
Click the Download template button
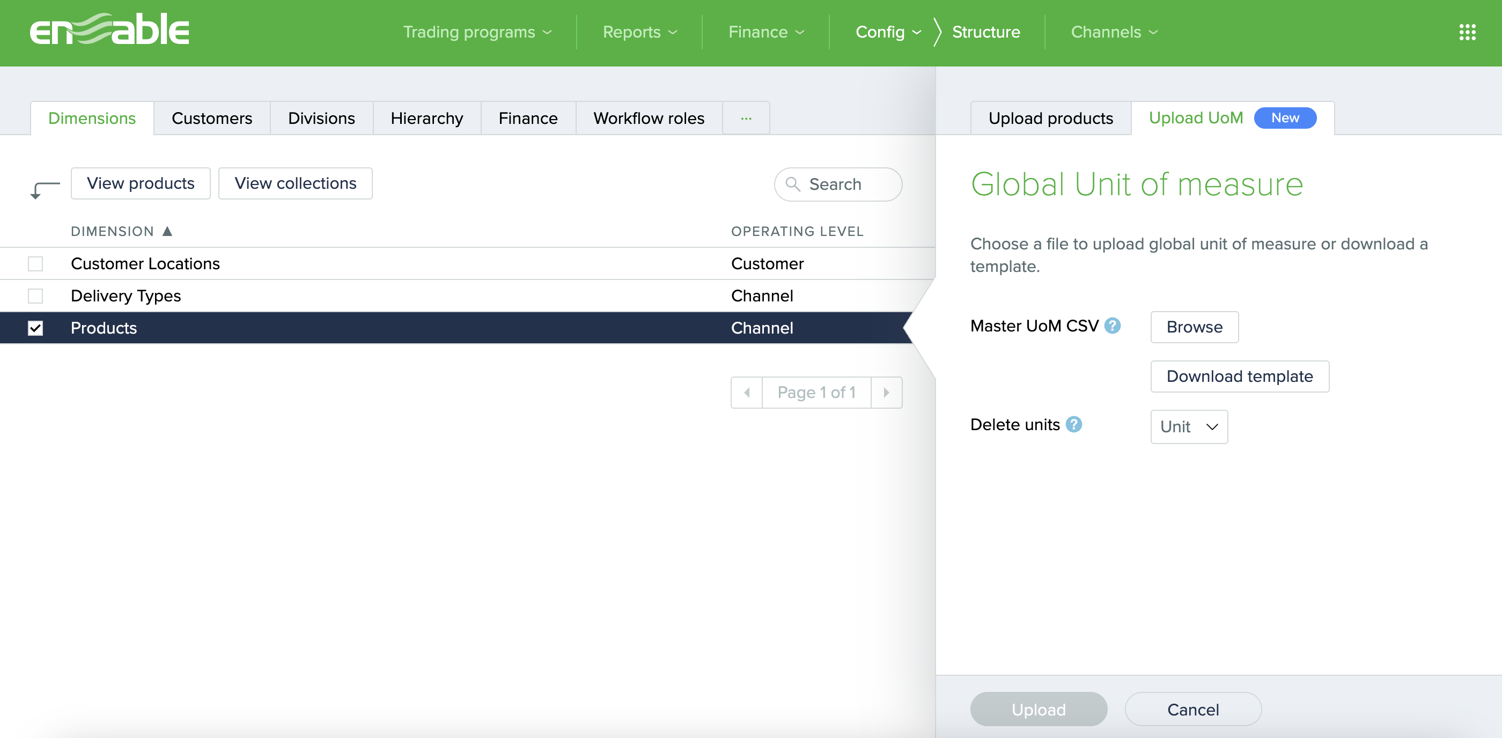(1240, 376)
